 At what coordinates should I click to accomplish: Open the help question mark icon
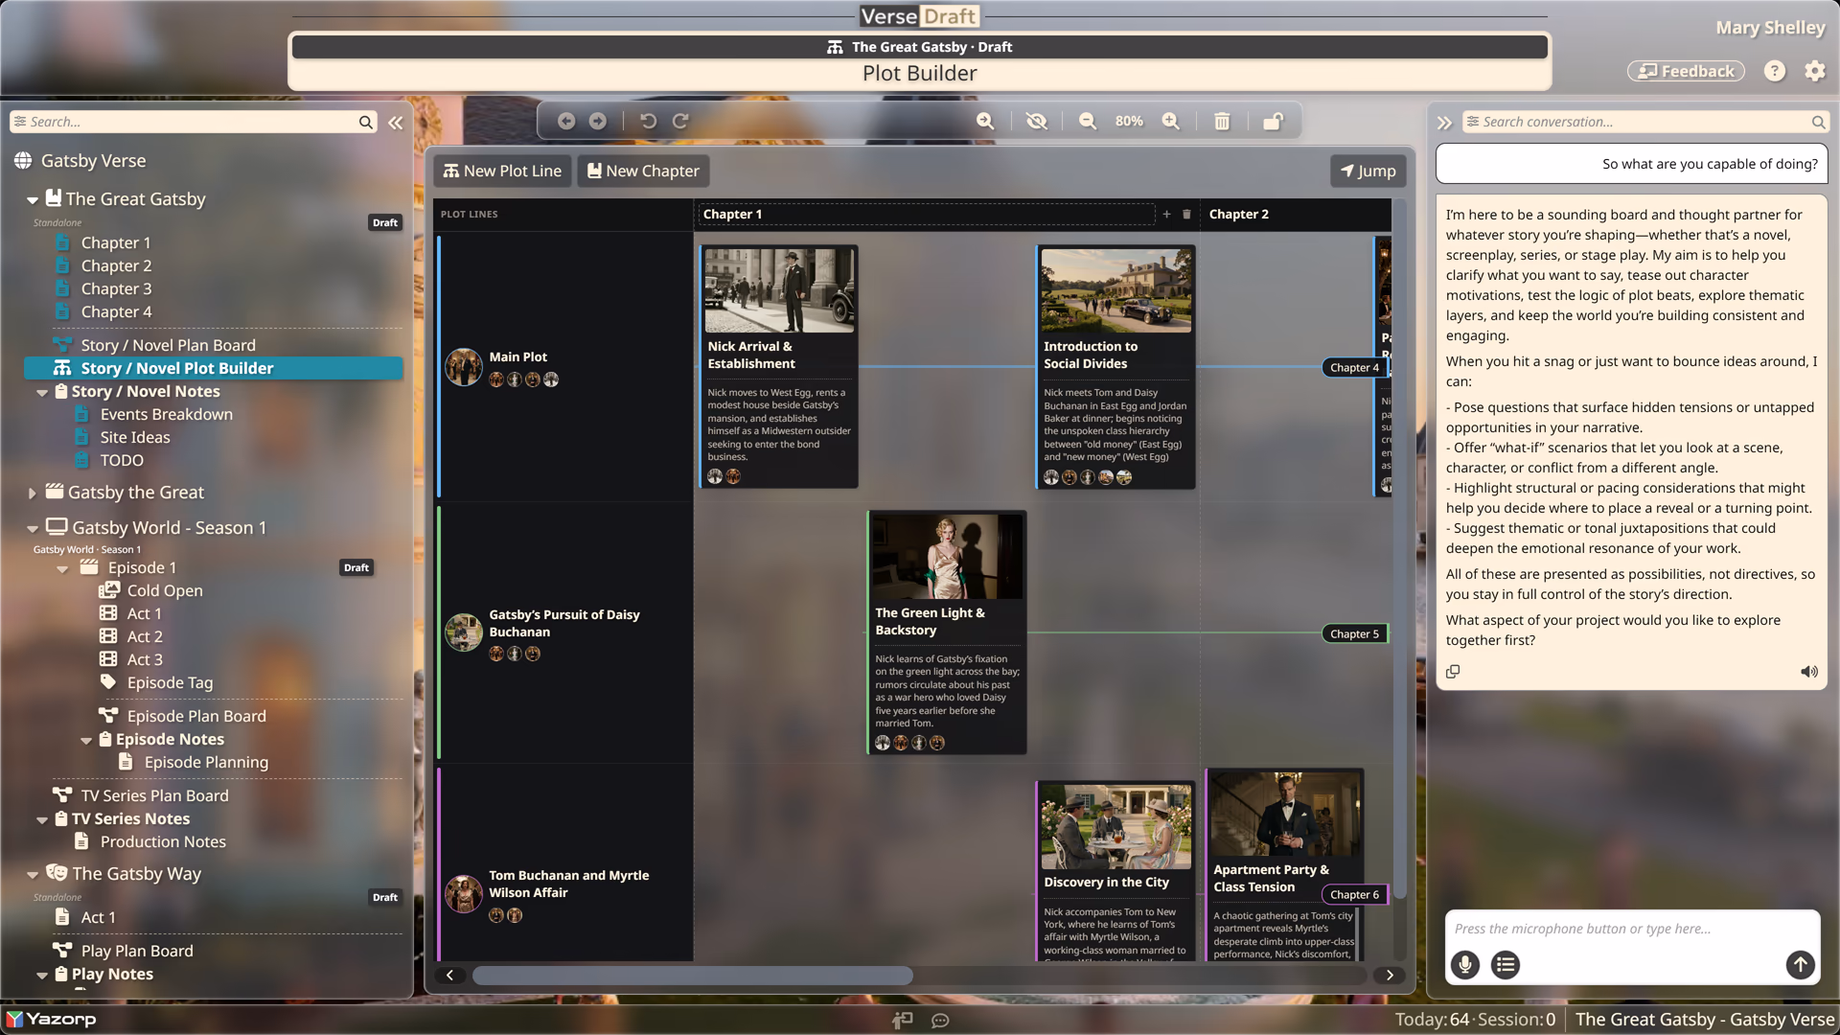pos(1775,71)
